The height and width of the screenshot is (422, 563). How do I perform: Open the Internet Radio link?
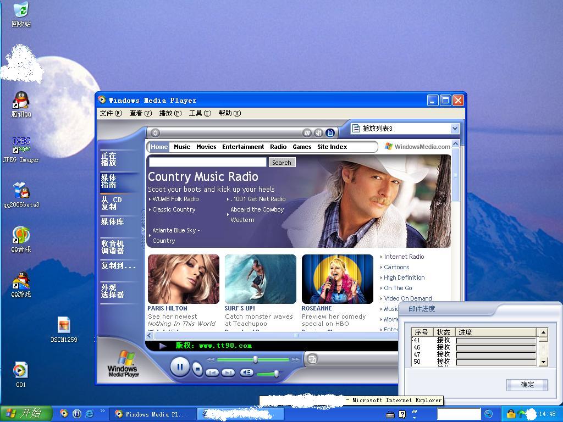404,257
